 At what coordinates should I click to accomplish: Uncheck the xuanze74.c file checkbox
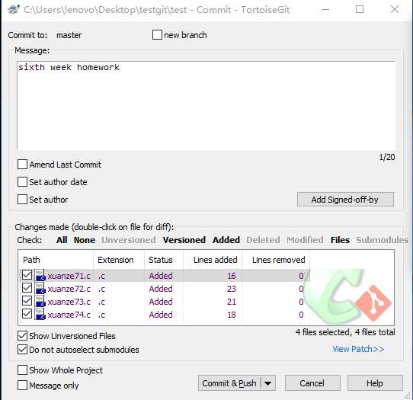[27, 314]
